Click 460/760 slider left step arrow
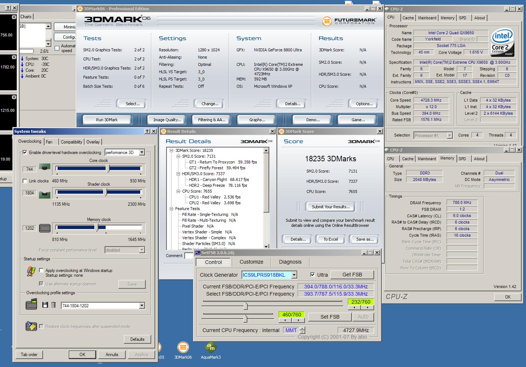Image resolution: width=526 pixels, height=367 pixels. pos(285,320)
